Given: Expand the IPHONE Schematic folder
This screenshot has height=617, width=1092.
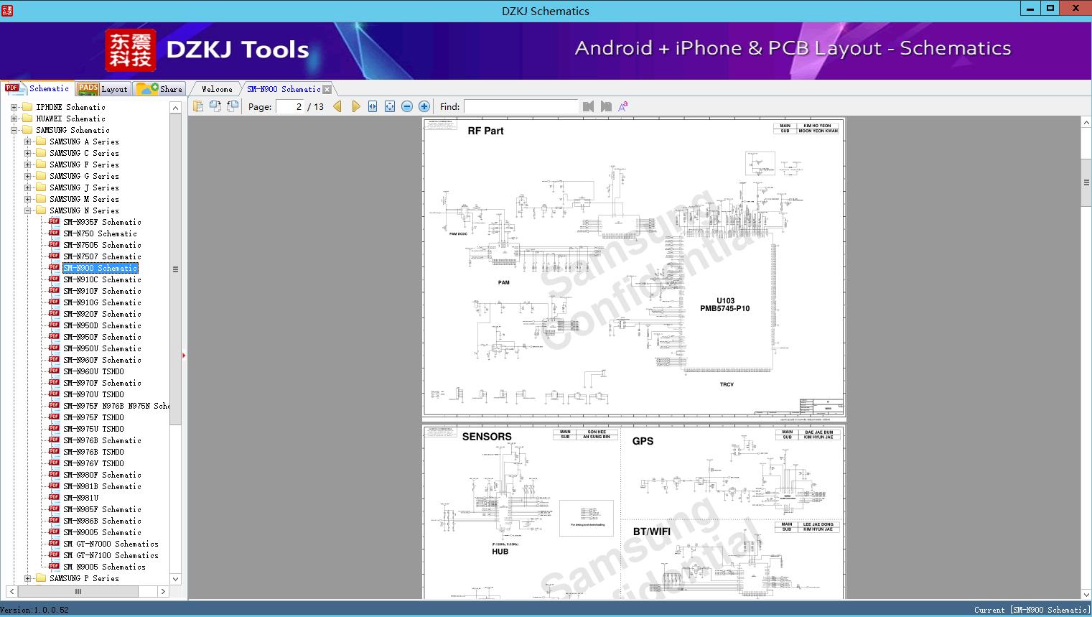Looking at the screenshot, I should 14,107.
